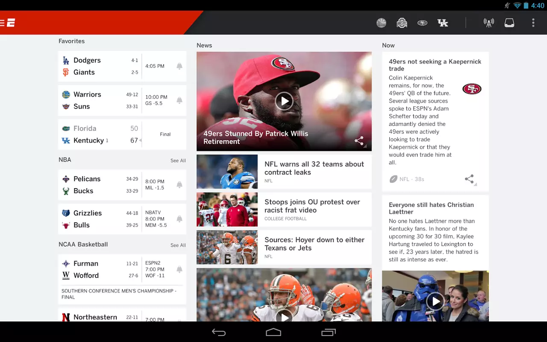This screenshot has width=547, height=342.
Task: Tap the Wi-Fi status icon
Action: pyautogui.click(x=518, y=6)
